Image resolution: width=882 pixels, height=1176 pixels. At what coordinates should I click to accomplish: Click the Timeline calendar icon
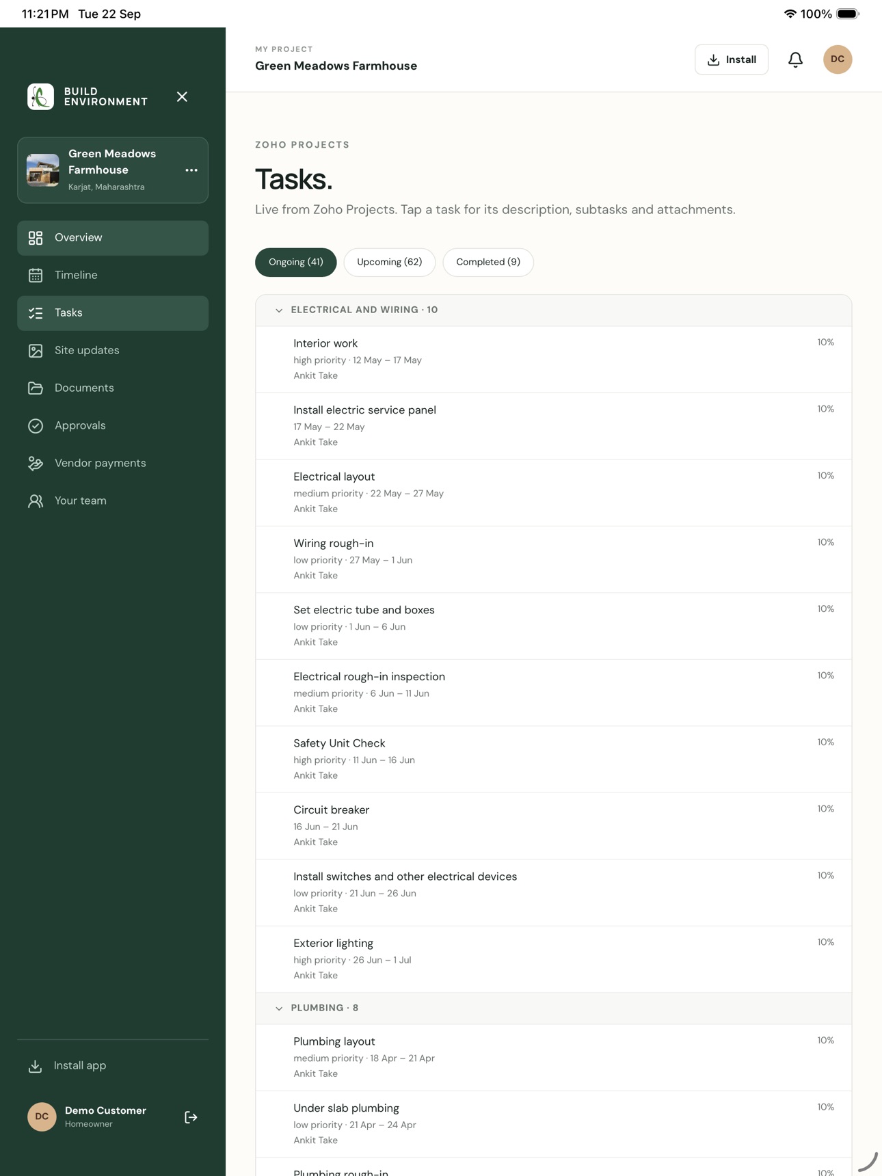pos(36,276)
